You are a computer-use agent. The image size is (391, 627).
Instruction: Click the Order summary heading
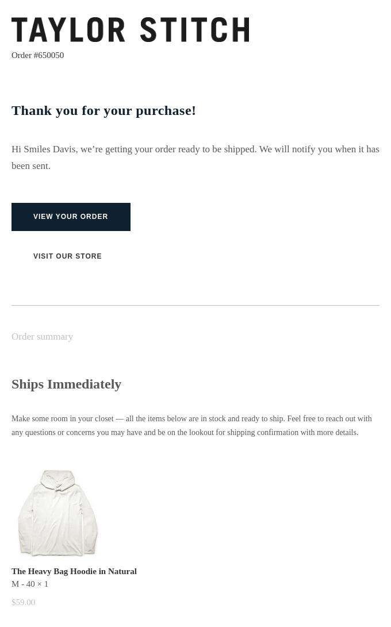point(42,336)
